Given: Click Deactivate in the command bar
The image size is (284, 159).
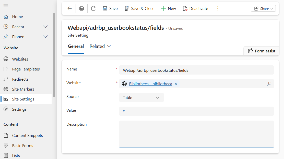Looking at the screenshot, I should pos(195,8).
